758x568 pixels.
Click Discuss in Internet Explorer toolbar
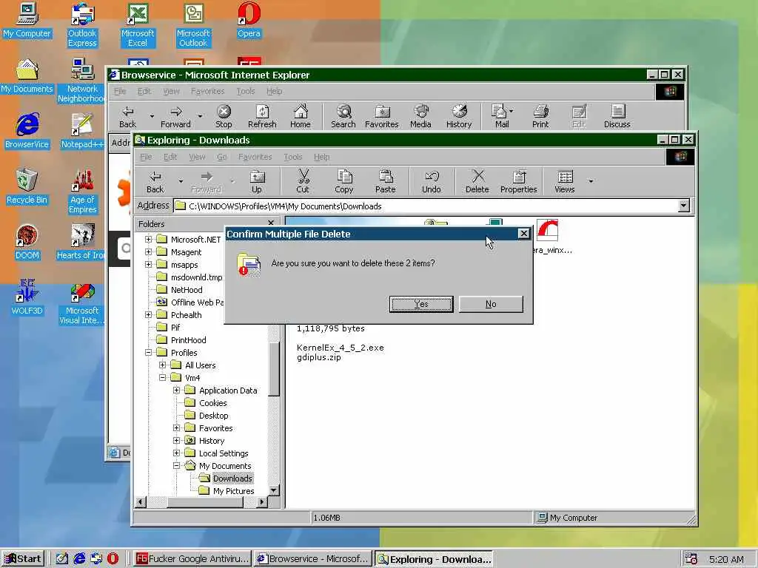point(617,117)
